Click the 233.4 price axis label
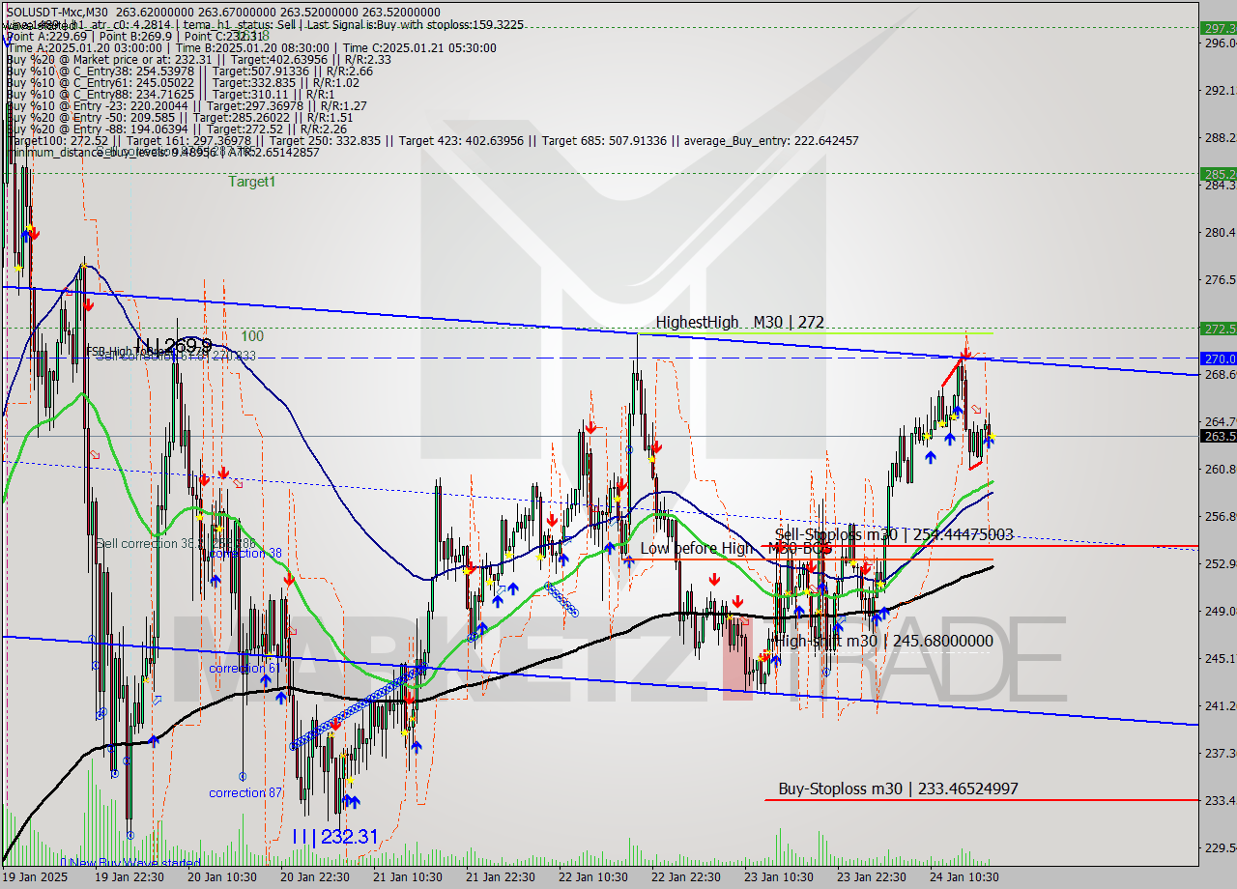The width and height of the screenshot is (1237, 889). [x=1220, y=800]
